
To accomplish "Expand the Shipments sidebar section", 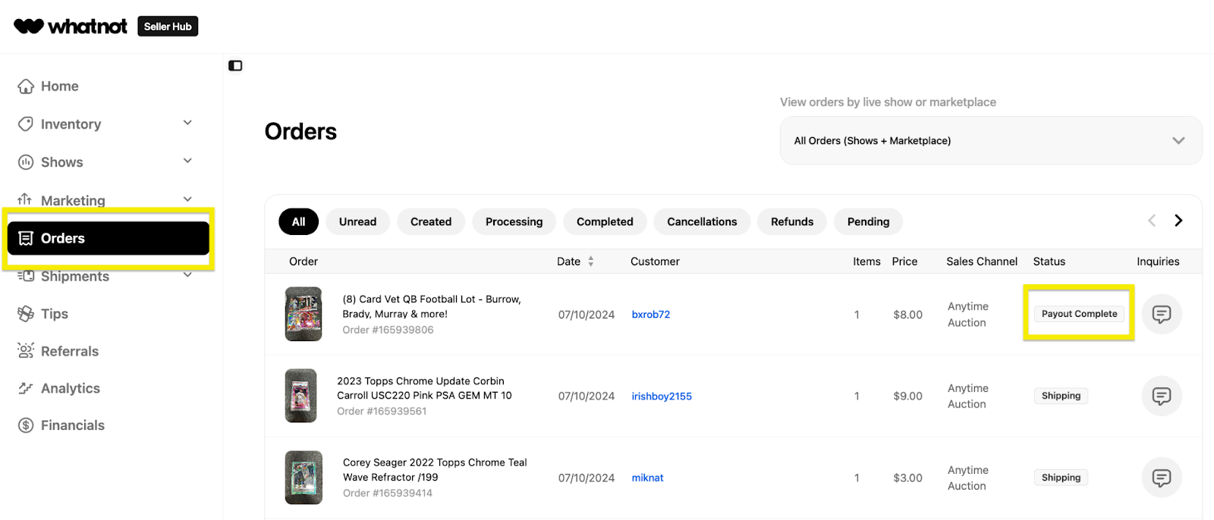I will (x=187, y=275).
